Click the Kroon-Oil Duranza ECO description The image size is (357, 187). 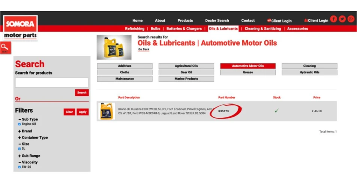166,111
